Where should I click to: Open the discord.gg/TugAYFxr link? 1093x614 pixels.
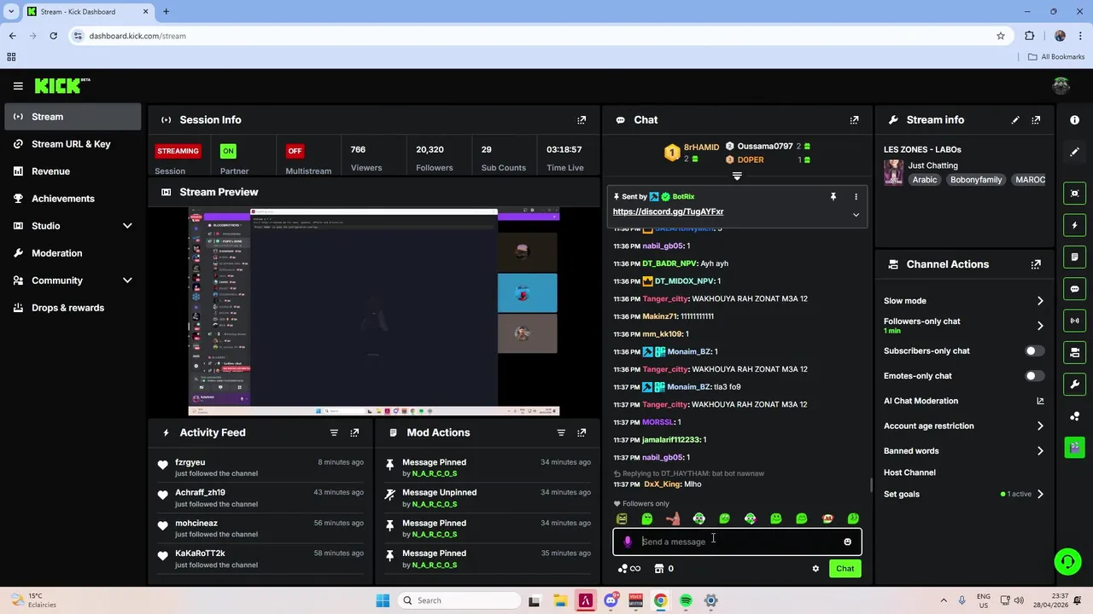[668, 211]
